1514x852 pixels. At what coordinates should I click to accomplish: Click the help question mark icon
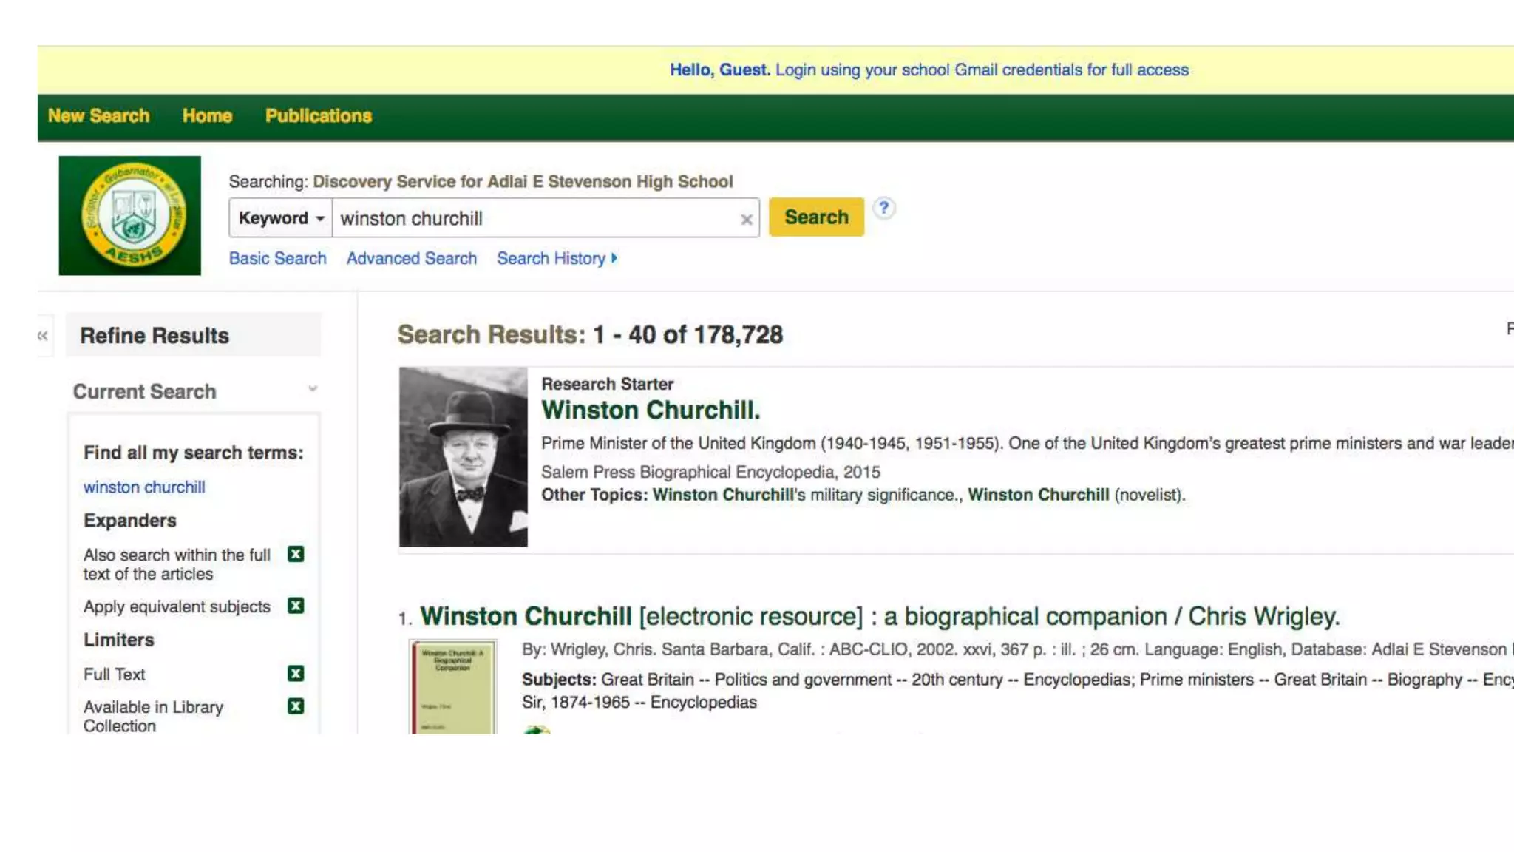tap(883, 209)
